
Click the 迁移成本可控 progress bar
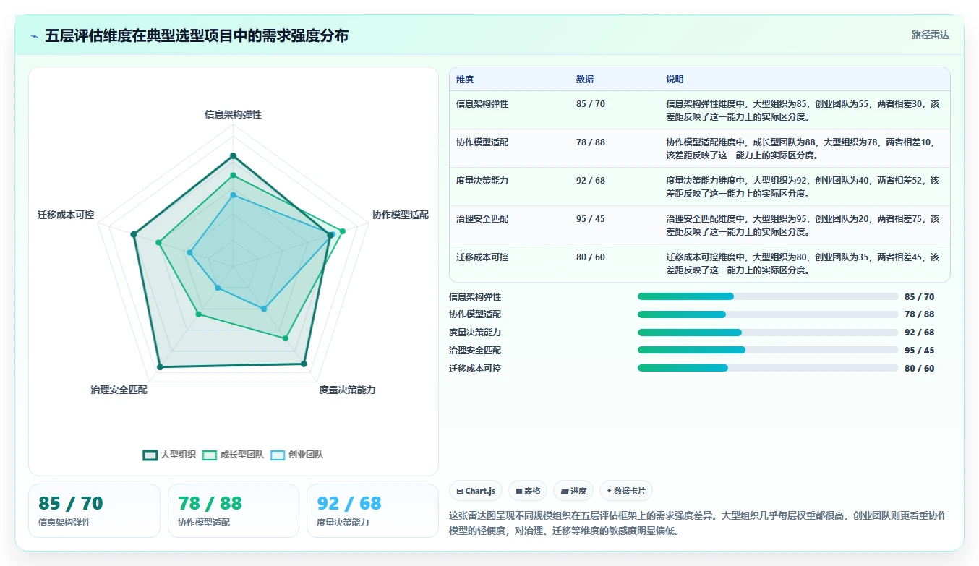pos(768,368)
